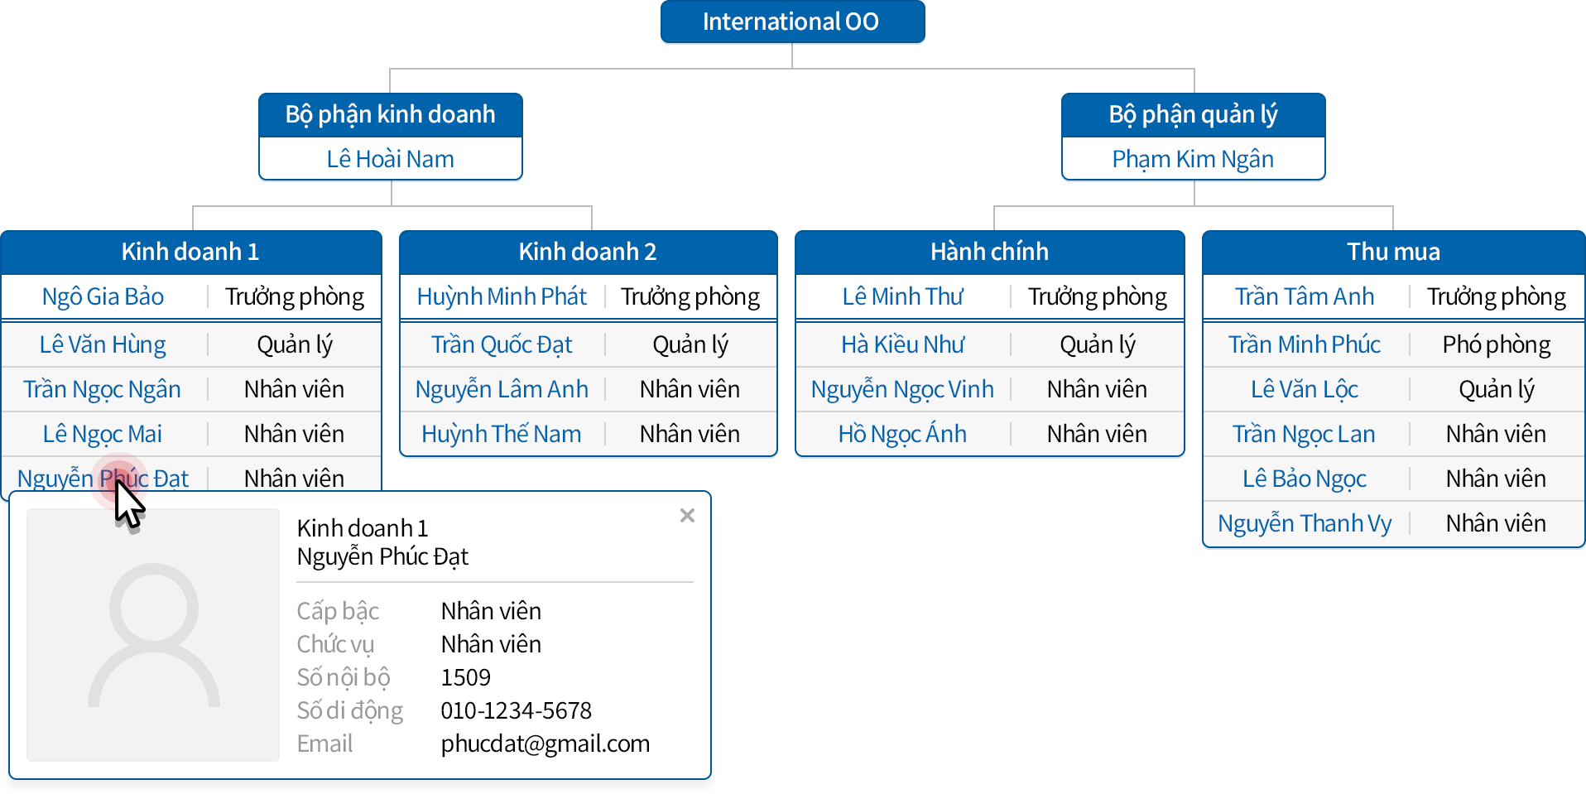The width and height of the screenshot is (1586, 794).
Task: Click the Hành chính team header
Action: pyautogui.click(x=989, y=252)
